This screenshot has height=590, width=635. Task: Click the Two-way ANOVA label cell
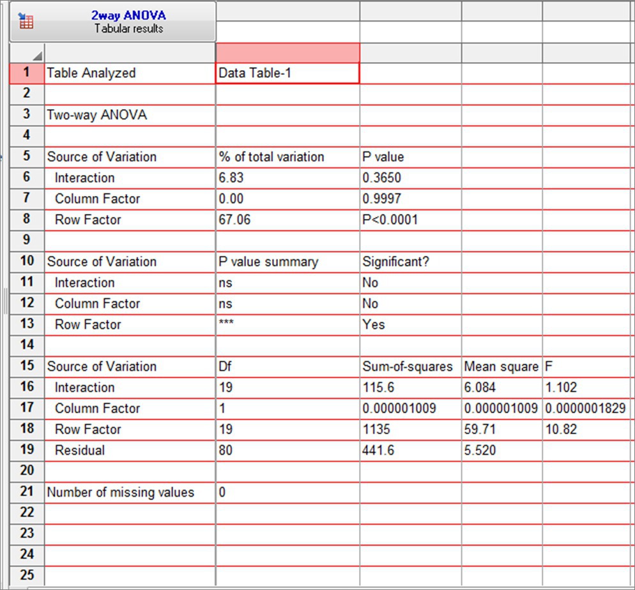click(x=130, y=115)
